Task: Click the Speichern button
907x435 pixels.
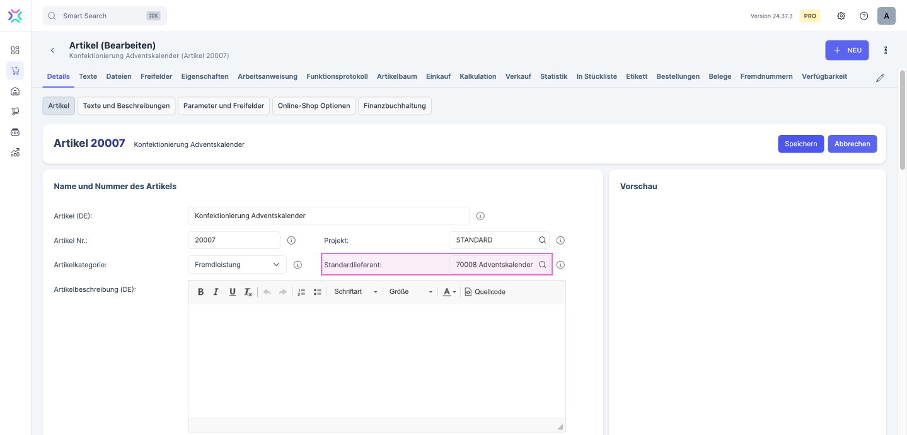Action: click(800, 144)
